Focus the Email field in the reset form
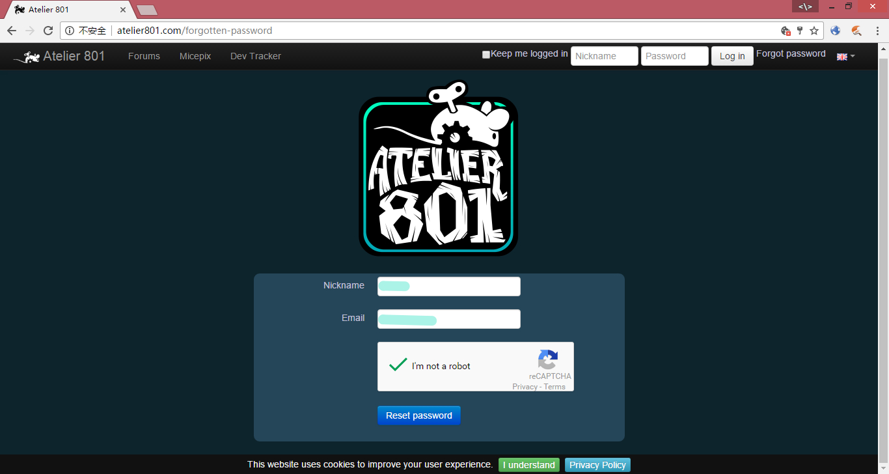The width and height of the screenshot is (889, 474). pos(449,319)
